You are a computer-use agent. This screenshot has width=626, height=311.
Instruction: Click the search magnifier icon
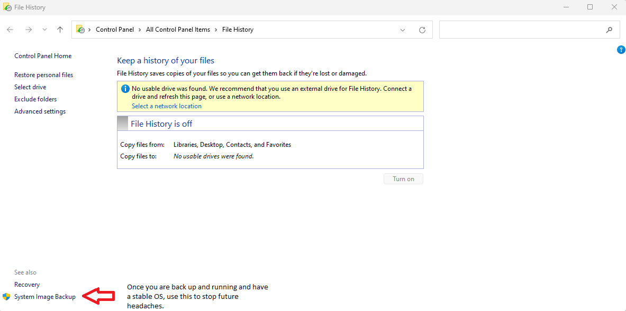point(609,30)
